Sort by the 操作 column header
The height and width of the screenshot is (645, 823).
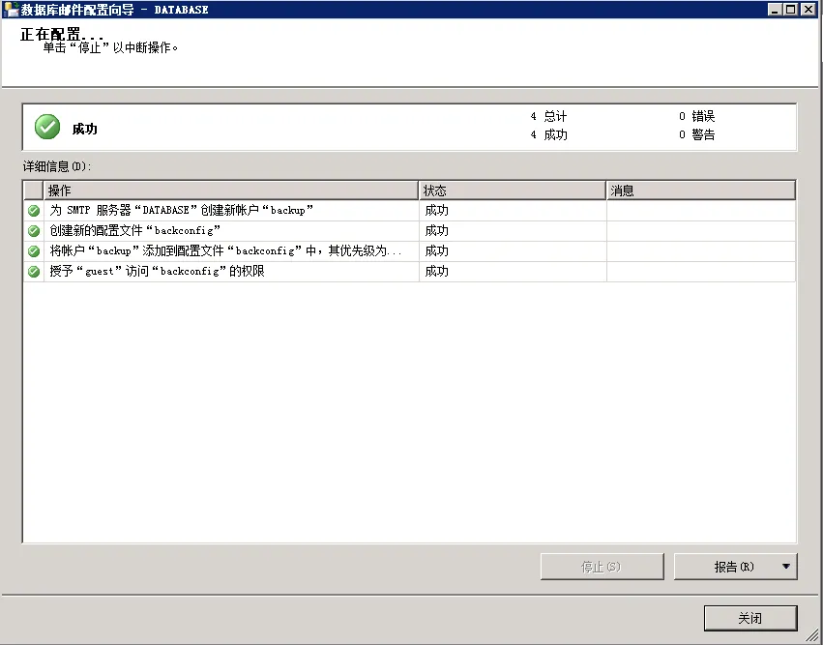pos(231,191)
